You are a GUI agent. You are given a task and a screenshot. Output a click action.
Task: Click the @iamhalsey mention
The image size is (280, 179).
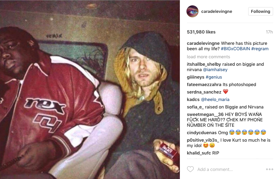(215, 70)
